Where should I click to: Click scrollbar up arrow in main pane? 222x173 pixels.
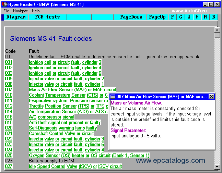(217, 30)
